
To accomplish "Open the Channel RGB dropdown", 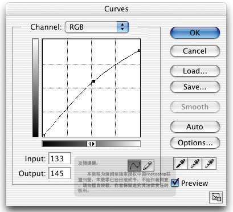I will click(97, 27).
